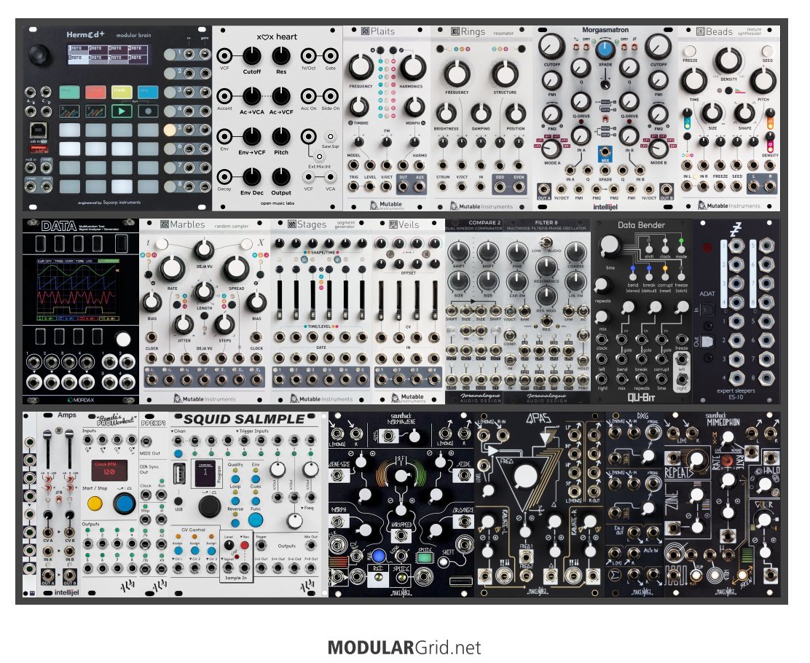Toggle the Beads FREEZE button

[690, 51]
